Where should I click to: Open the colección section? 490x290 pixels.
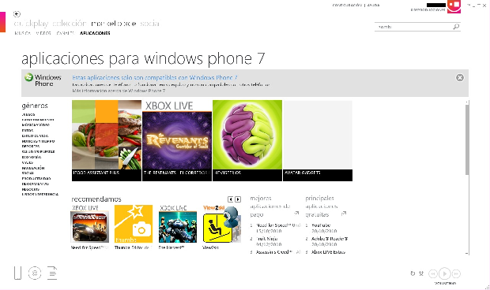click(x=70, y=24)
